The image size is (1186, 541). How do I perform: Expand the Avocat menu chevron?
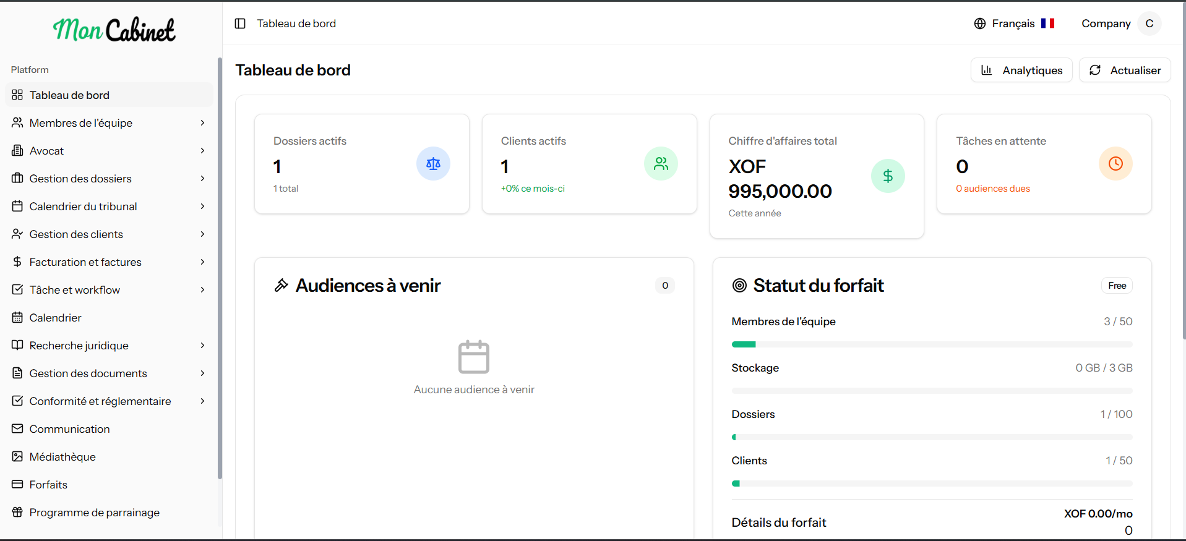click(x=202, y=151)
